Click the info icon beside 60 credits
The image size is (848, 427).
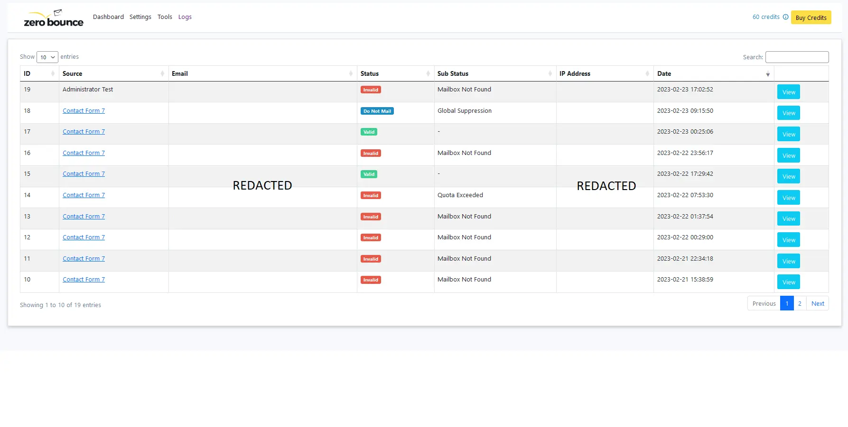[x=786, y=17]
